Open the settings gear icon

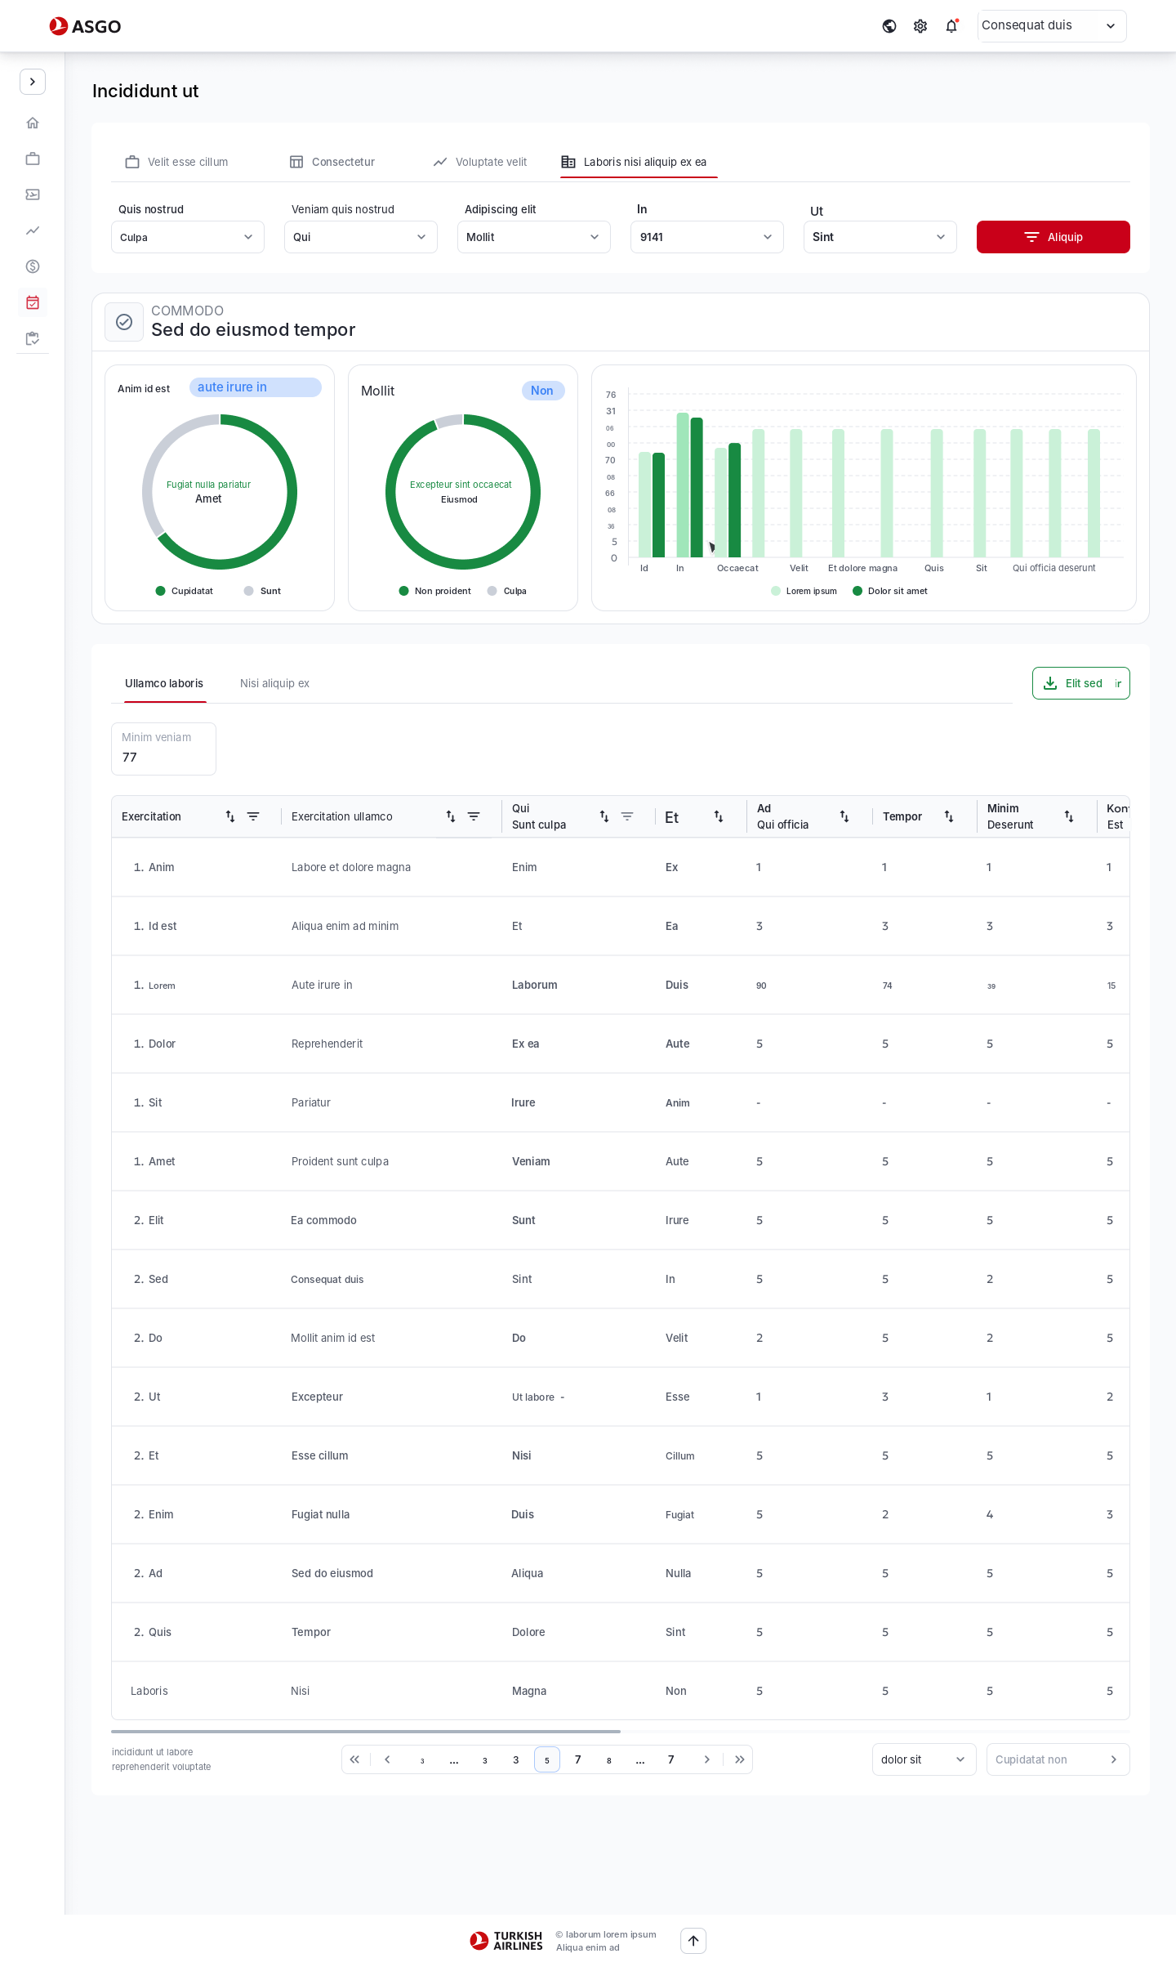click(x=920, y=26)
